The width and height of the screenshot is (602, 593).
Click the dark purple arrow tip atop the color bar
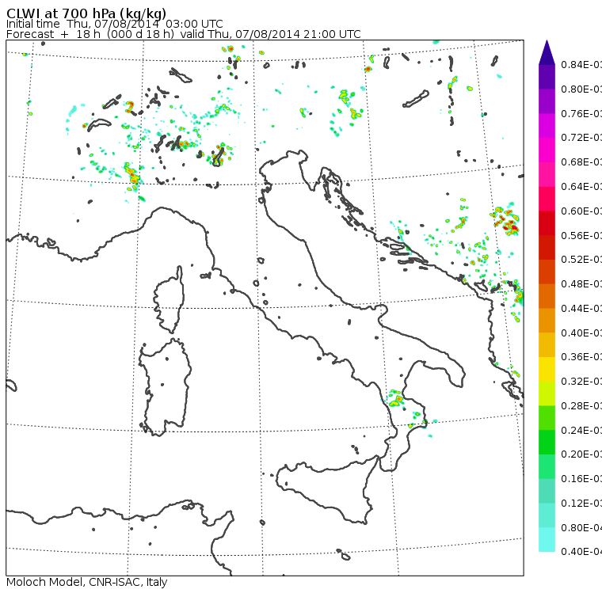pyautogui.click(x=547, y=53)
